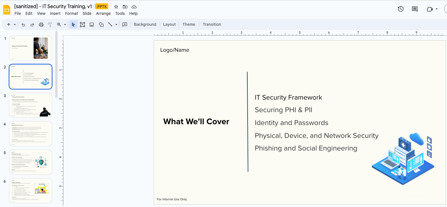
Task: Open the line type dropdown arrow
Action: pos(116,25)
